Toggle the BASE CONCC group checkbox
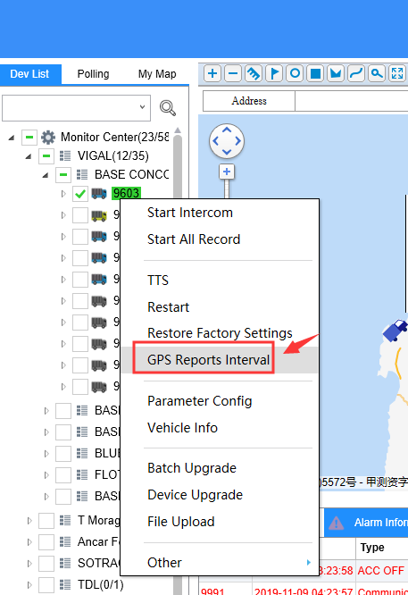The height and width of the screenshot is (595, 408). click(x=63, y=174)
